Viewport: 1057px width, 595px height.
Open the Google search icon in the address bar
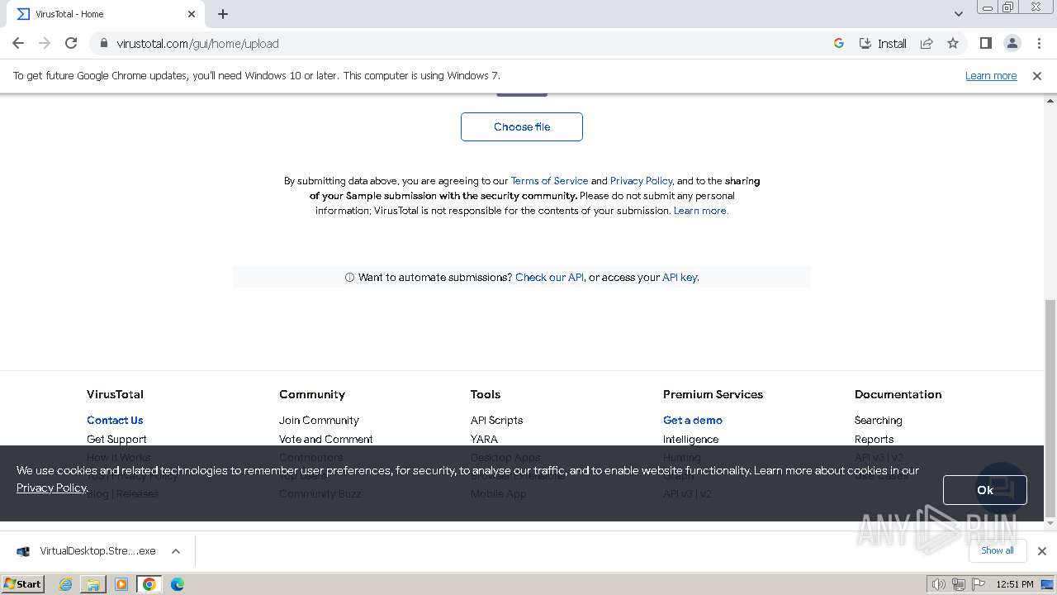(x=839, y=43)
